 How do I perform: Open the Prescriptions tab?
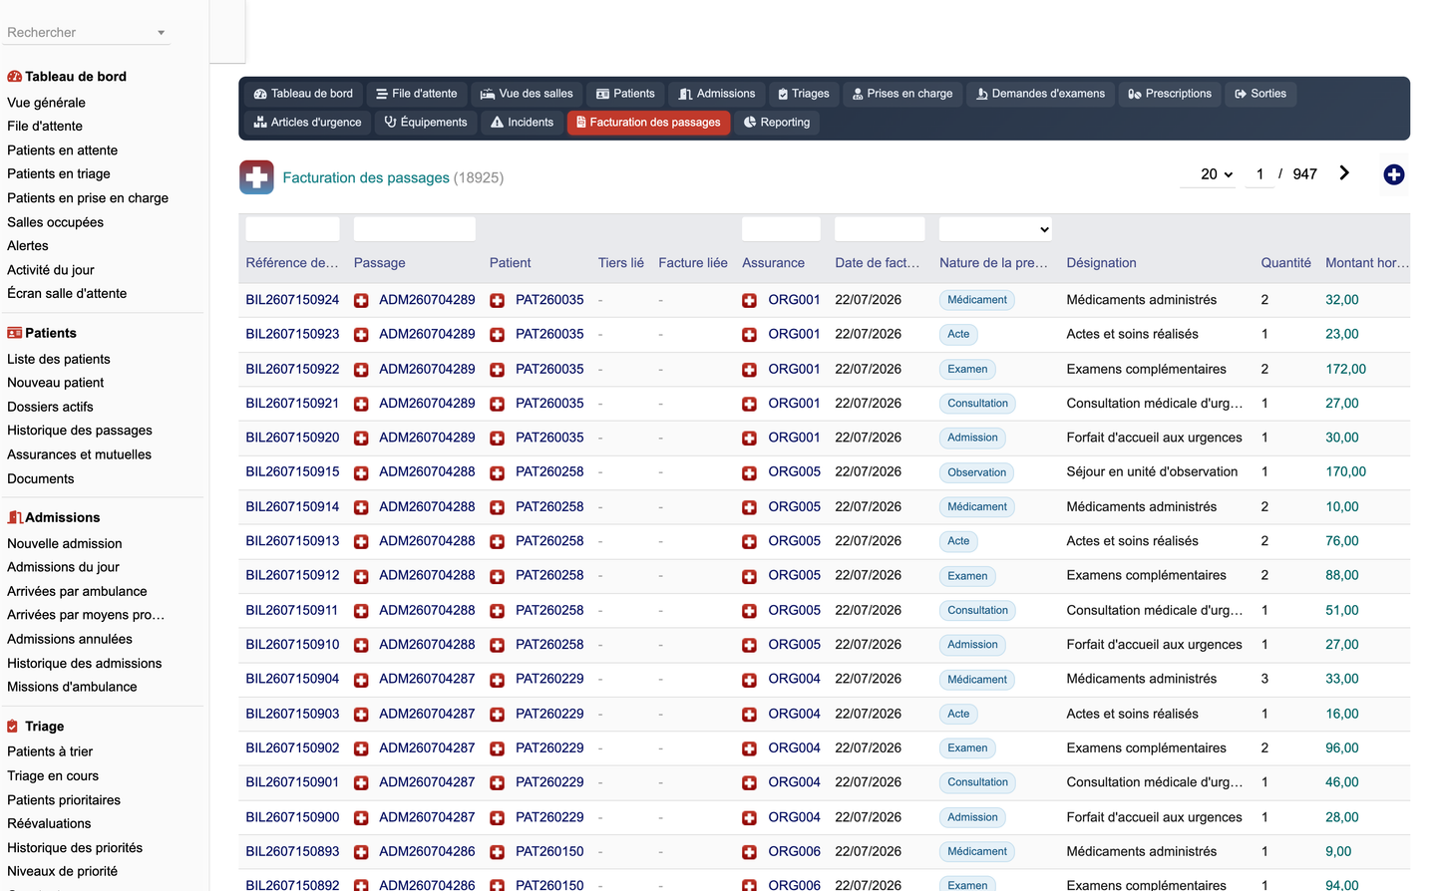click(1170, 94)
